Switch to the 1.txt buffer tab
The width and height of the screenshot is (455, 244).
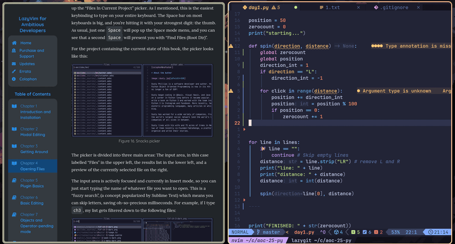(332, 8)
